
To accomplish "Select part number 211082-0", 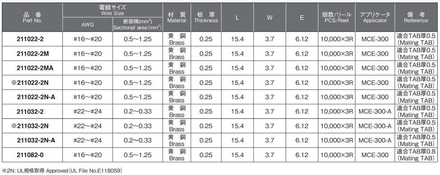I will click(x=32, y=155).
